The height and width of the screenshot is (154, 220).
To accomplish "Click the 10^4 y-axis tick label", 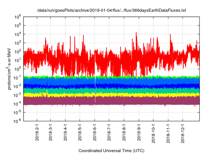I will pyautogui.click(x=18, y=34).
